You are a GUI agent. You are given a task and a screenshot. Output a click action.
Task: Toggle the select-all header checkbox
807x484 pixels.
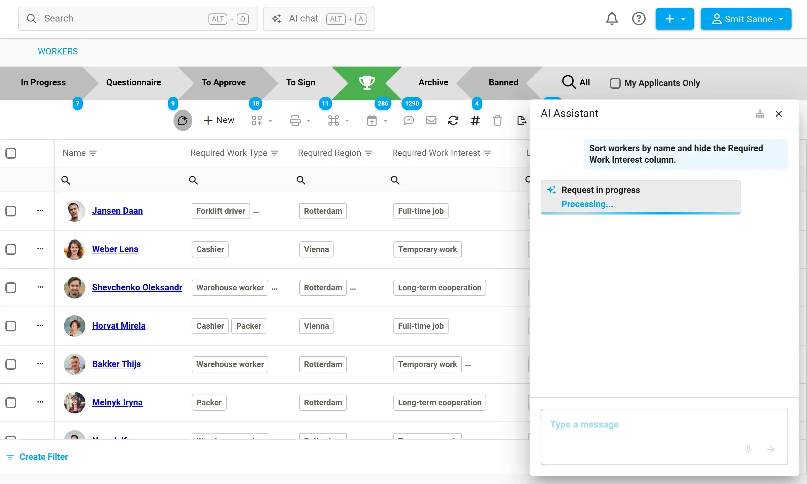point(11,153)
